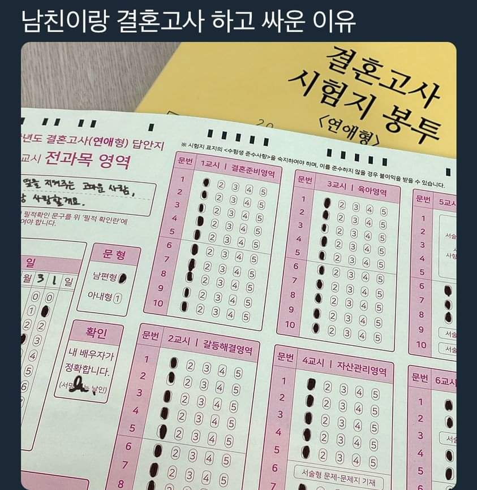This screenshot has width=477, height=490.
Task: Mark bubble 2 for question 1 in 자산관리영역
Action: [x=327, y=387]
